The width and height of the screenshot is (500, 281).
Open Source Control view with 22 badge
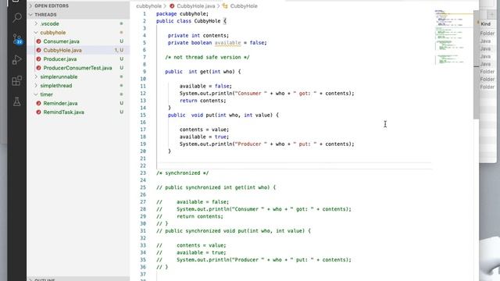pyautogui.click(x=17, y=39)
